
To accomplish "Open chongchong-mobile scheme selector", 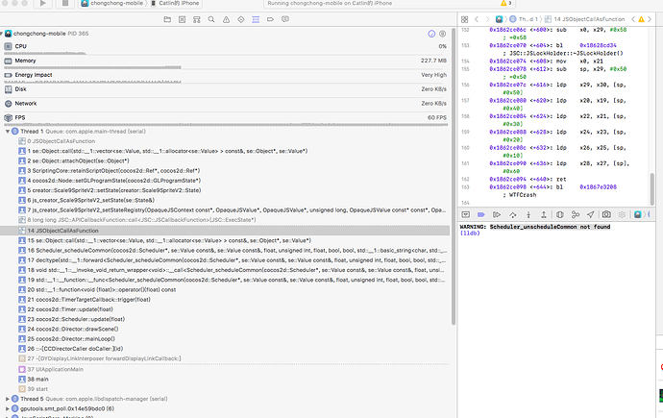I will 112,4.
